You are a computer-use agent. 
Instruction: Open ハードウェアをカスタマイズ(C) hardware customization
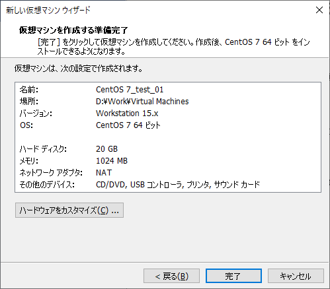(x=69, y=210)
